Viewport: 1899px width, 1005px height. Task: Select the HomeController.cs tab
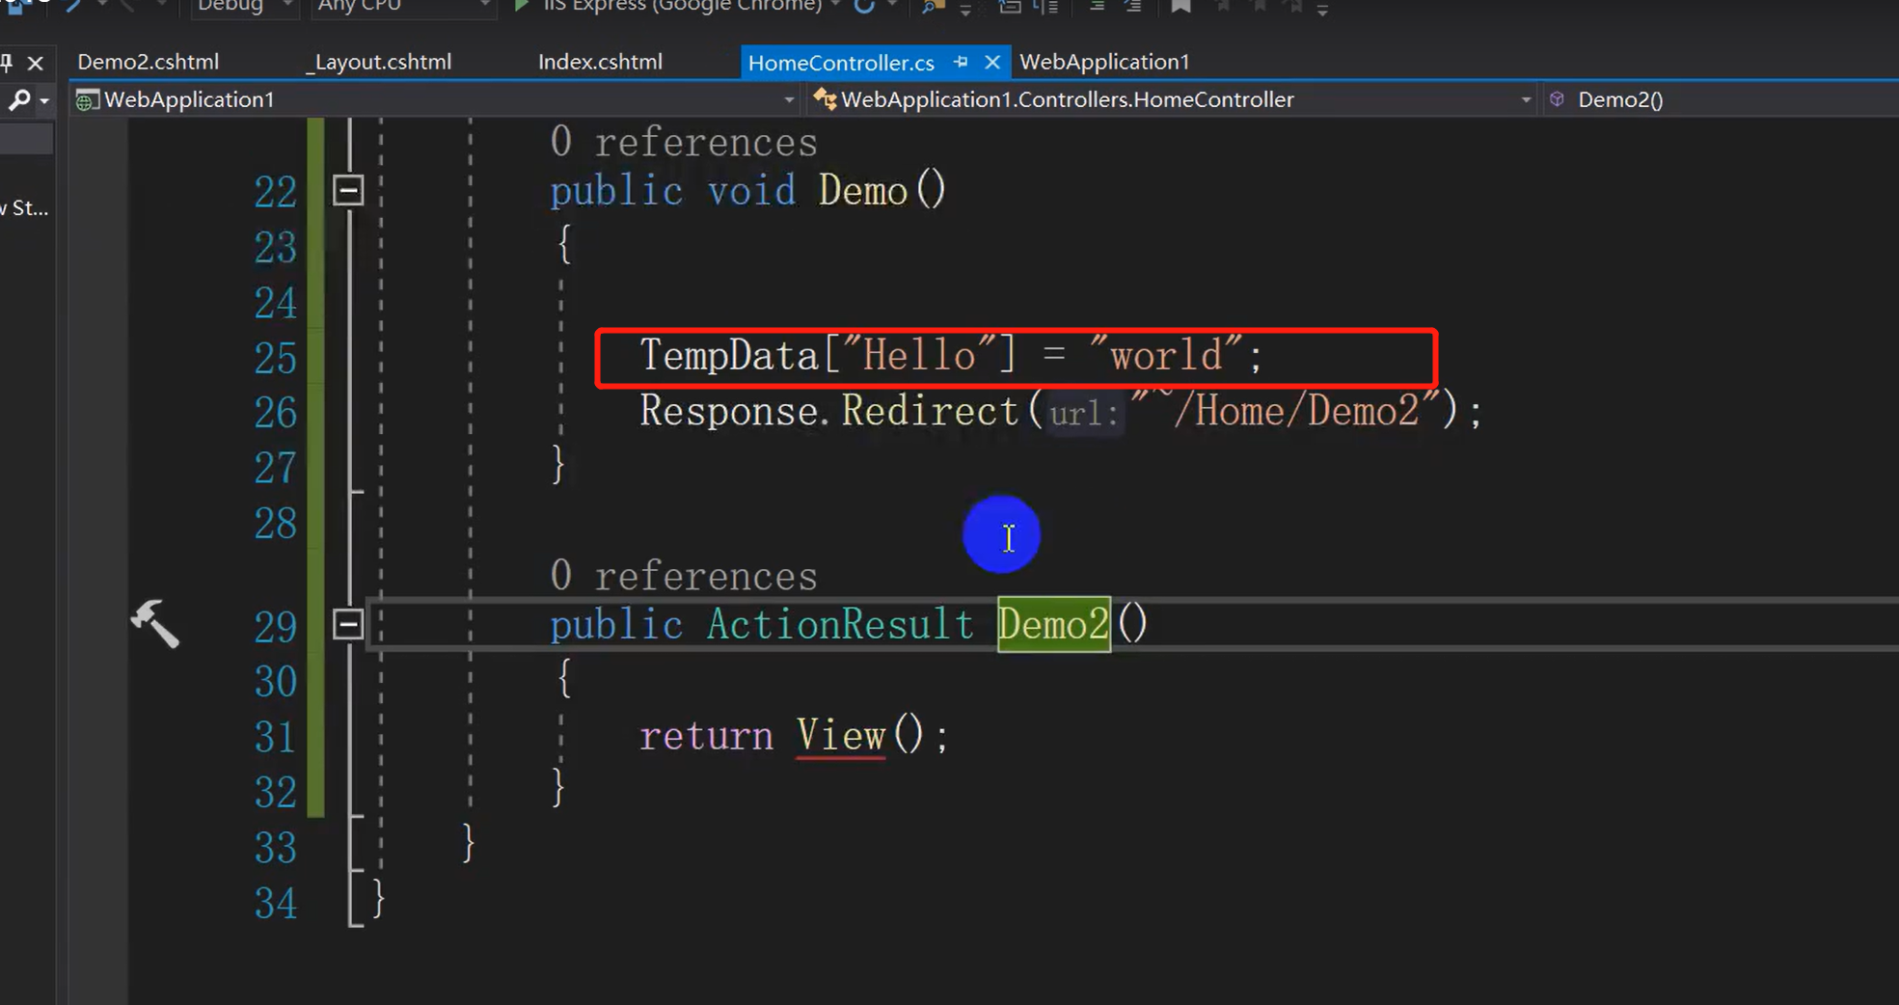[x=841, y=64]
